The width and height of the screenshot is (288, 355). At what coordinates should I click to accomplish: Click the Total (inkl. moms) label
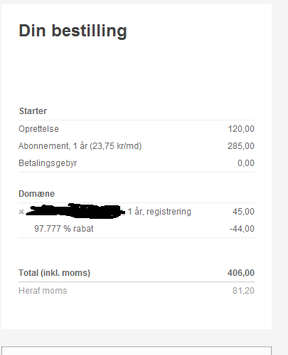[x=55, y=273]
